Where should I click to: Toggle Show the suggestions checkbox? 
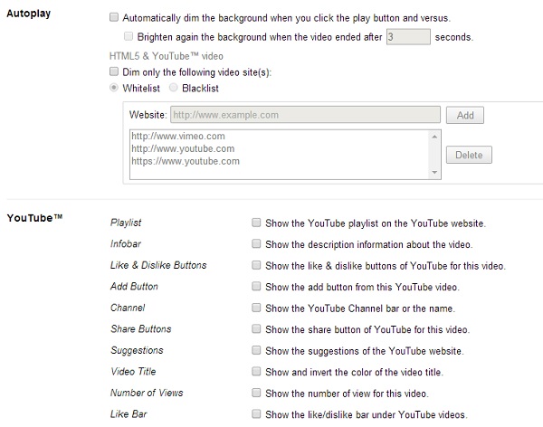(256, 350)
